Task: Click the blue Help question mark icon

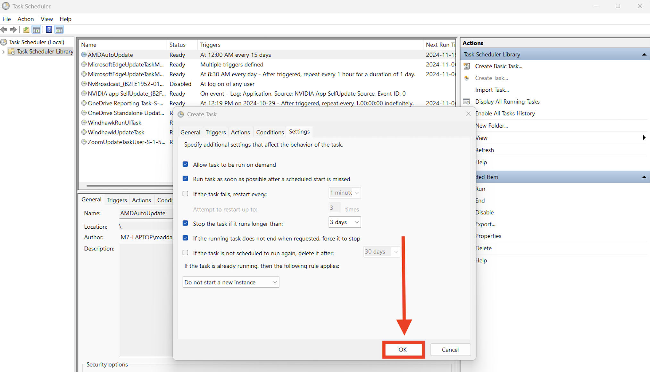Action: [x=49, y=30]
